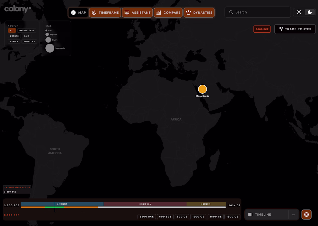This screenshot has width=318, height=226.
Task: Click the globe view button
Action: 306,214
